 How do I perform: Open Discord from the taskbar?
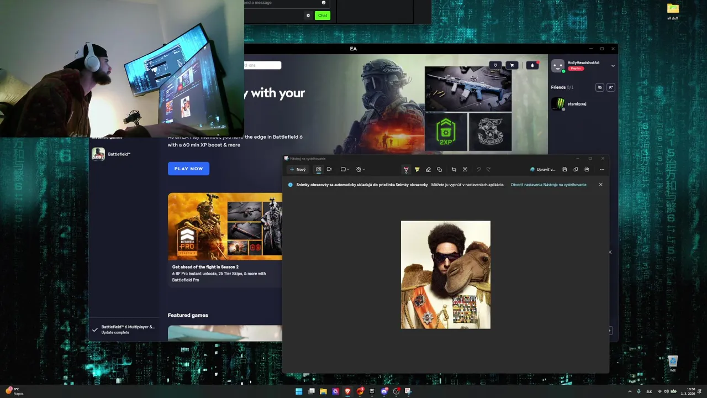coord(384,391)
